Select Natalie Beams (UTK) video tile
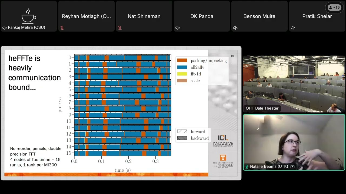Screen dimensions: 346x194 click(x=294, y=143)
